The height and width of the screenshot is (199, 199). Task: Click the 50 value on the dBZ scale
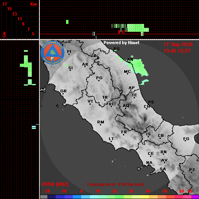165,191
